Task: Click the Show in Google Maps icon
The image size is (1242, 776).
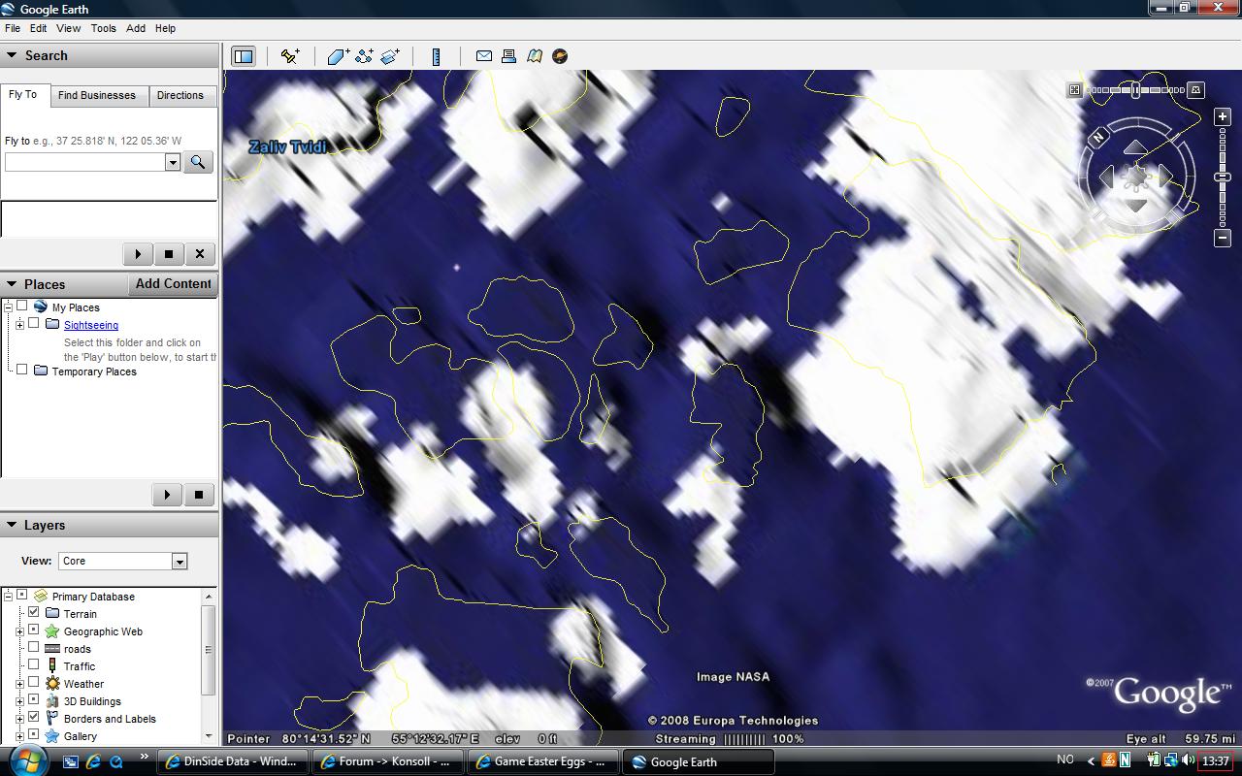Action: (535, 56)
